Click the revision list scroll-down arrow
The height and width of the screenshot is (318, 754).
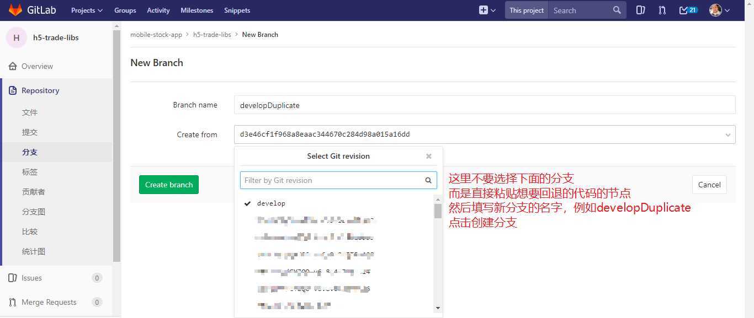tap(438, 308)
